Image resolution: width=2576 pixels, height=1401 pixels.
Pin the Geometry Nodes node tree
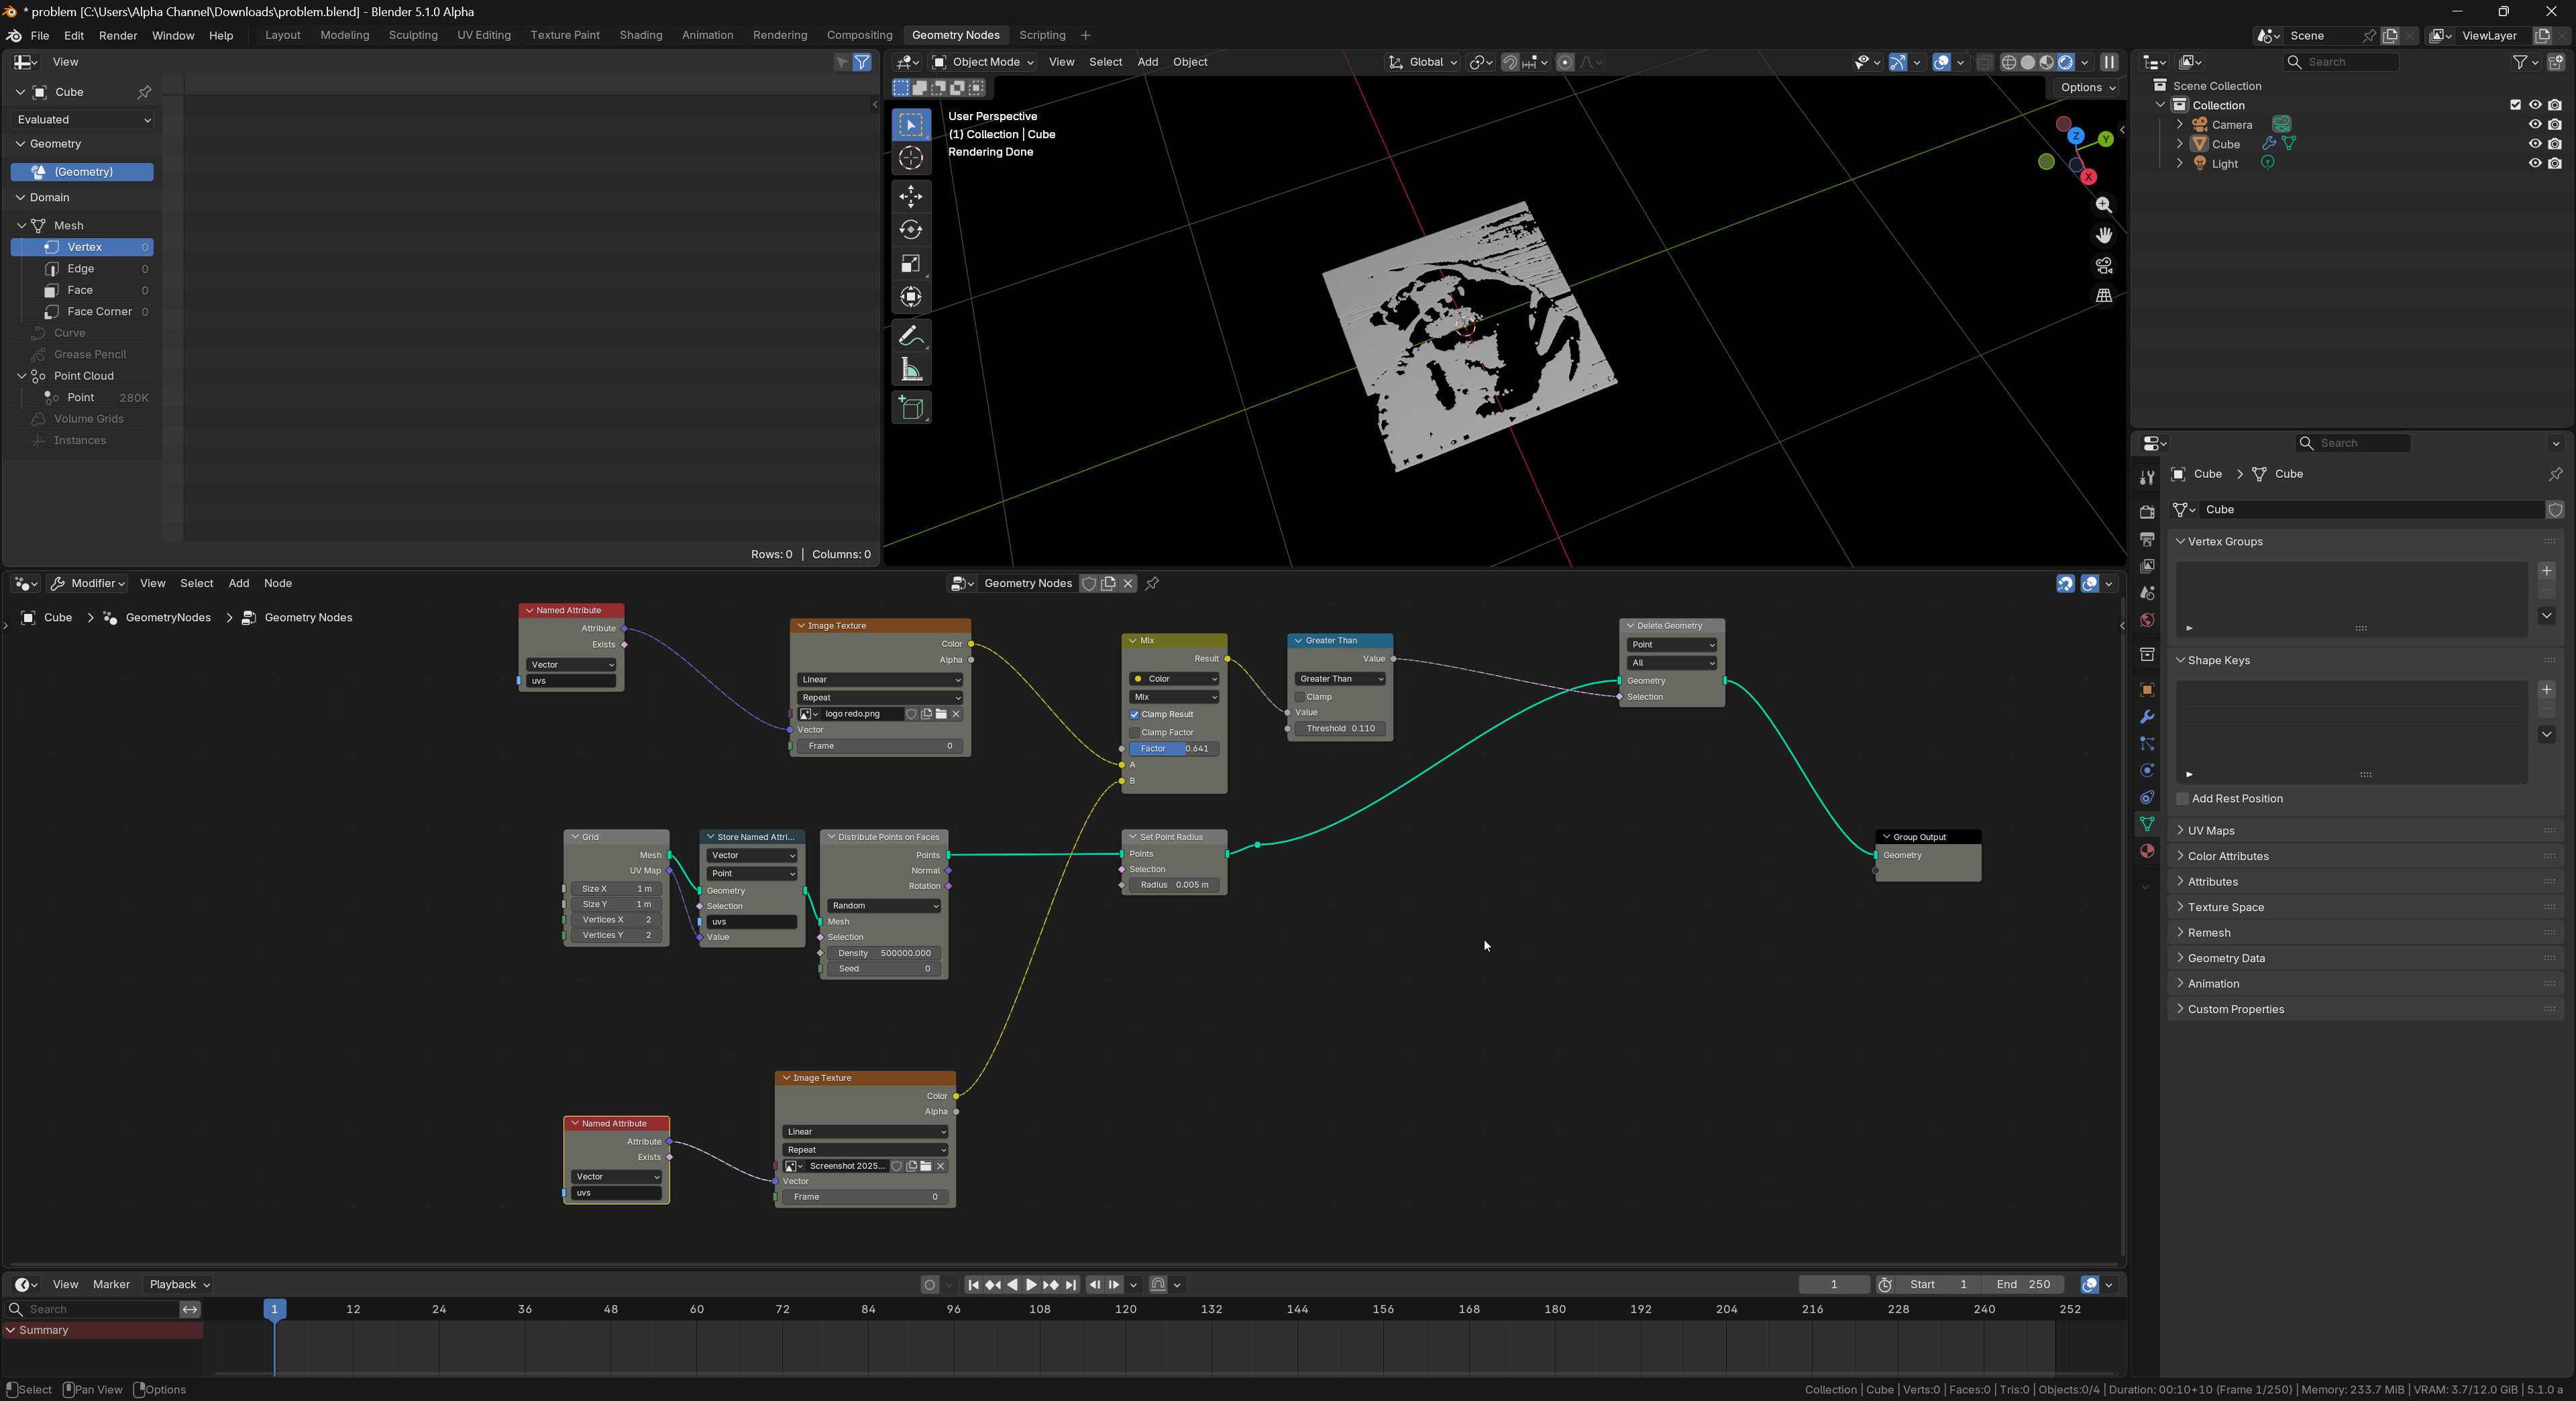[x=1152, y=584]
